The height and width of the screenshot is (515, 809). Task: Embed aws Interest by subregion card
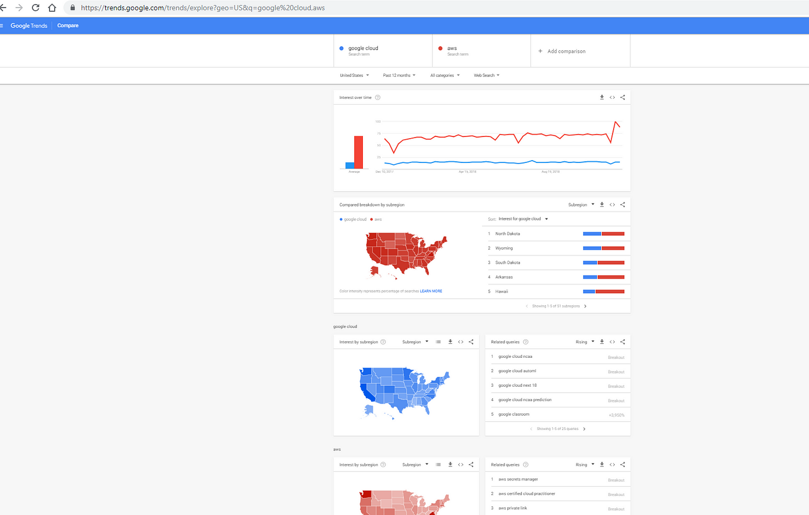pyautogui.click(x=461, y=464)
